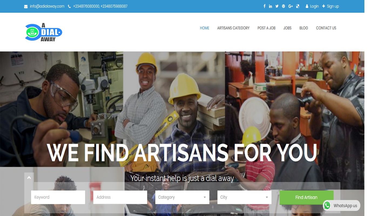369x216 pixels.
Task: Click the WhatsApp icon bubble
Action: [x=327, y=205]
